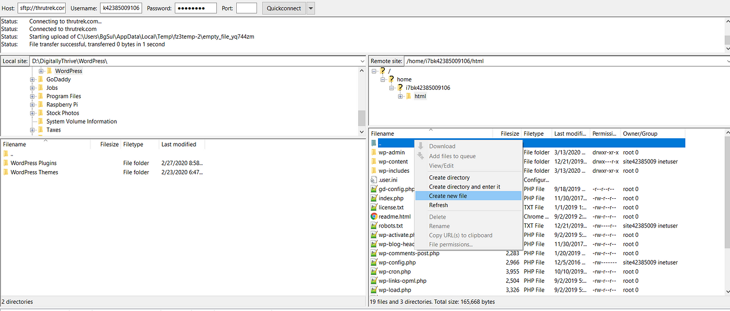Screen dimensions: 730x311
Task: Click the wp-cron.php file icon
Action: [x=374, y=271]
